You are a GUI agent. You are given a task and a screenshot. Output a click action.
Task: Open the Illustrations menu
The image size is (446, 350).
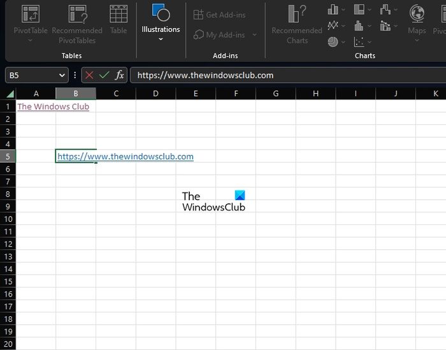(161, 21)
